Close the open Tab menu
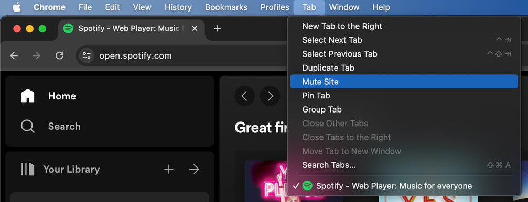 coord(309,7)
